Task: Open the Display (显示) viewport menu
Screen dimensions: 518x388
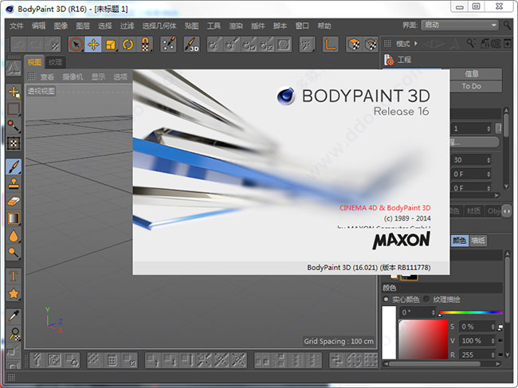Action: point(99,77)
